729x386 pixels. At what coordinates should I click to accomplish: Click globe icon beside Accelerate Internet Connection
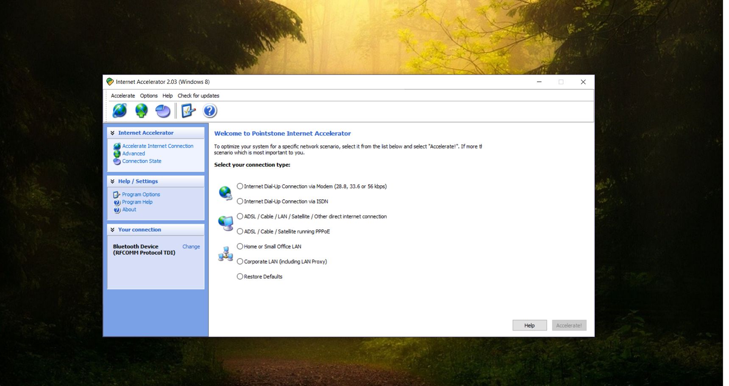(117, 146)
